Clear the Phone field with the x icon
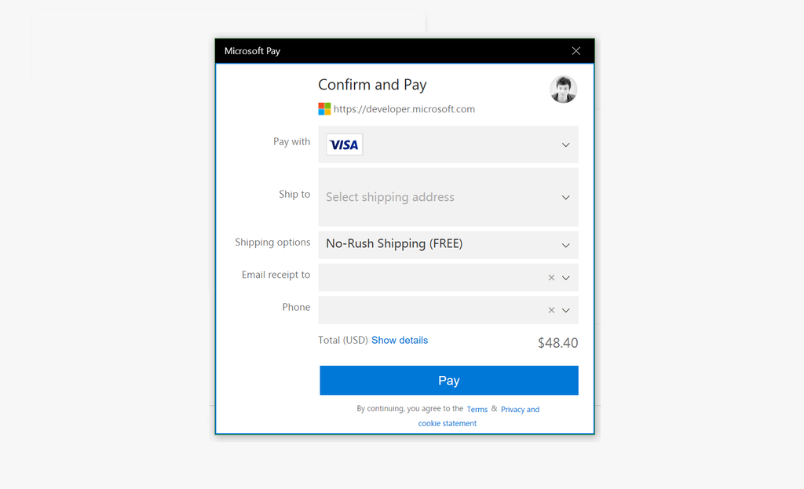This screenshot has width=804, height=489. click(550, 310)
